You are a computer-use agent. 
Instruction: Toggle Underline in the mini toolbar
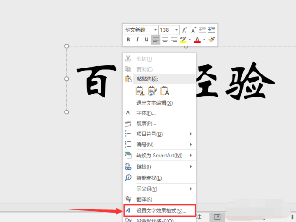147,40
